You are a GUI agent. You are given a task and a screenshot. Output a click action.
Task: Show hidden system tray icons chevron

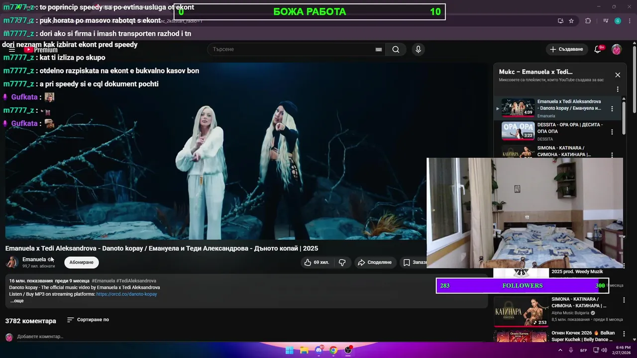tap(560, 350)
